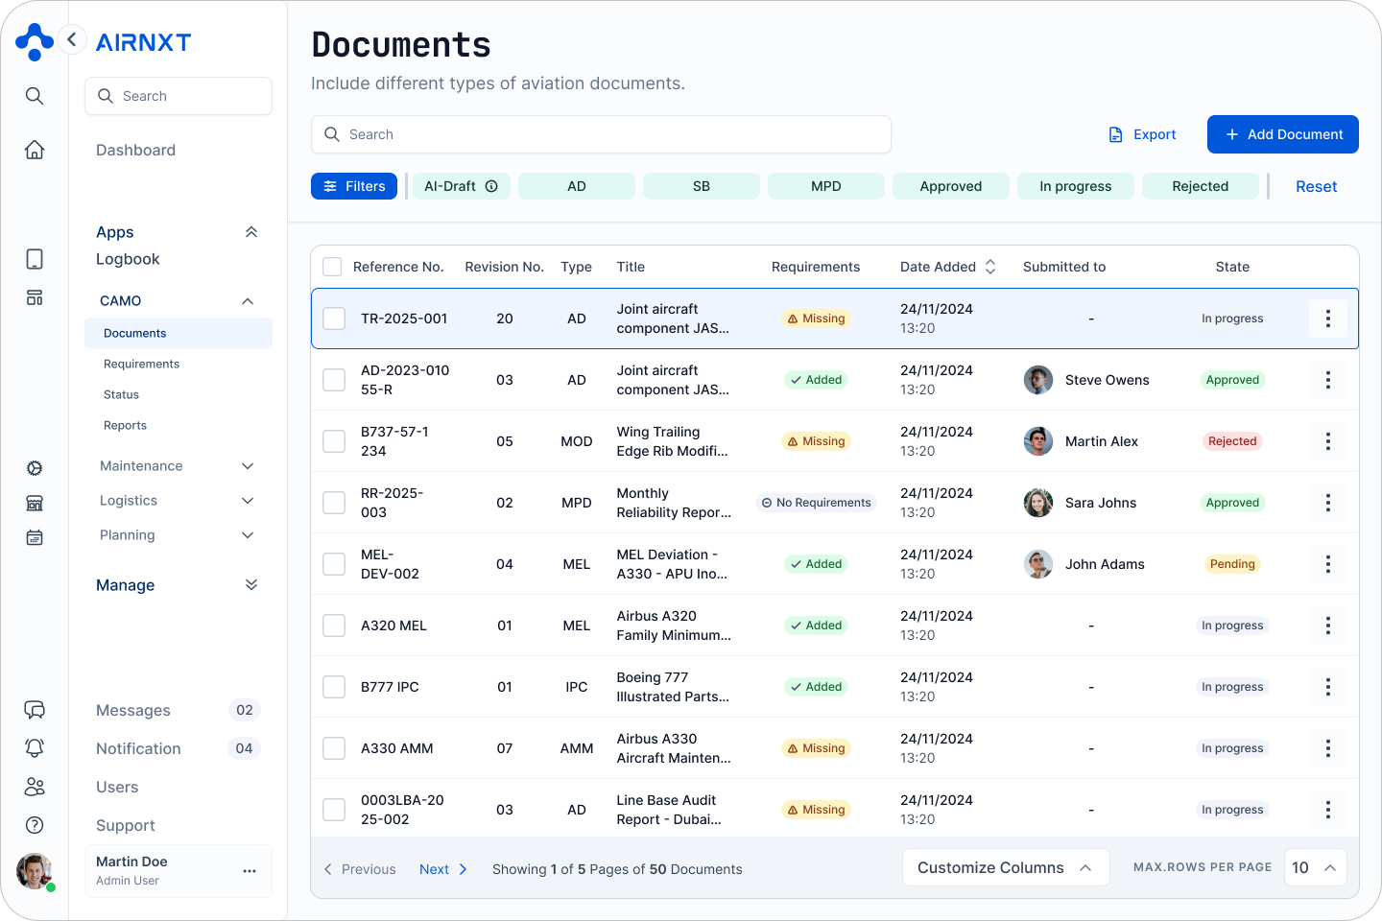1382x921 pixels.
Task: Click the calendar icon in the sidebar rail
Action: (35, 537)
